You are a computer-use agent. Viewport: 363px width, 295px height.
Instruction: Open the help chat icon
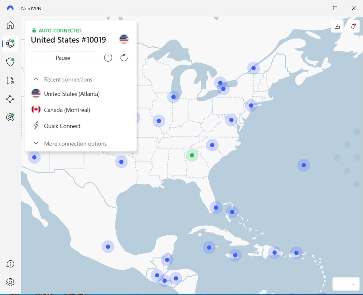[10, 264]
